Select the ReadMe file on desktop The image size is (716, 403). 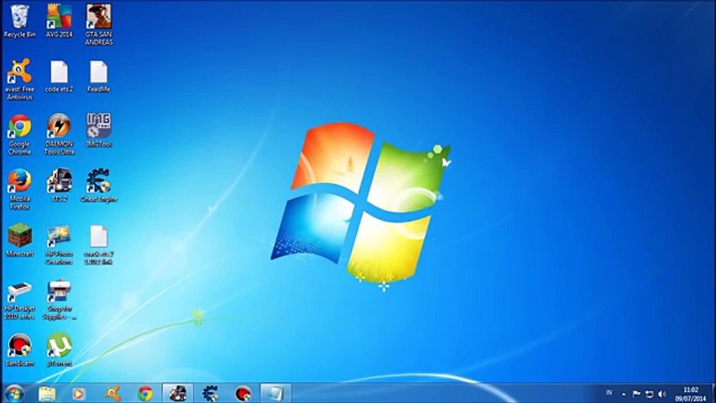point(99,76)
